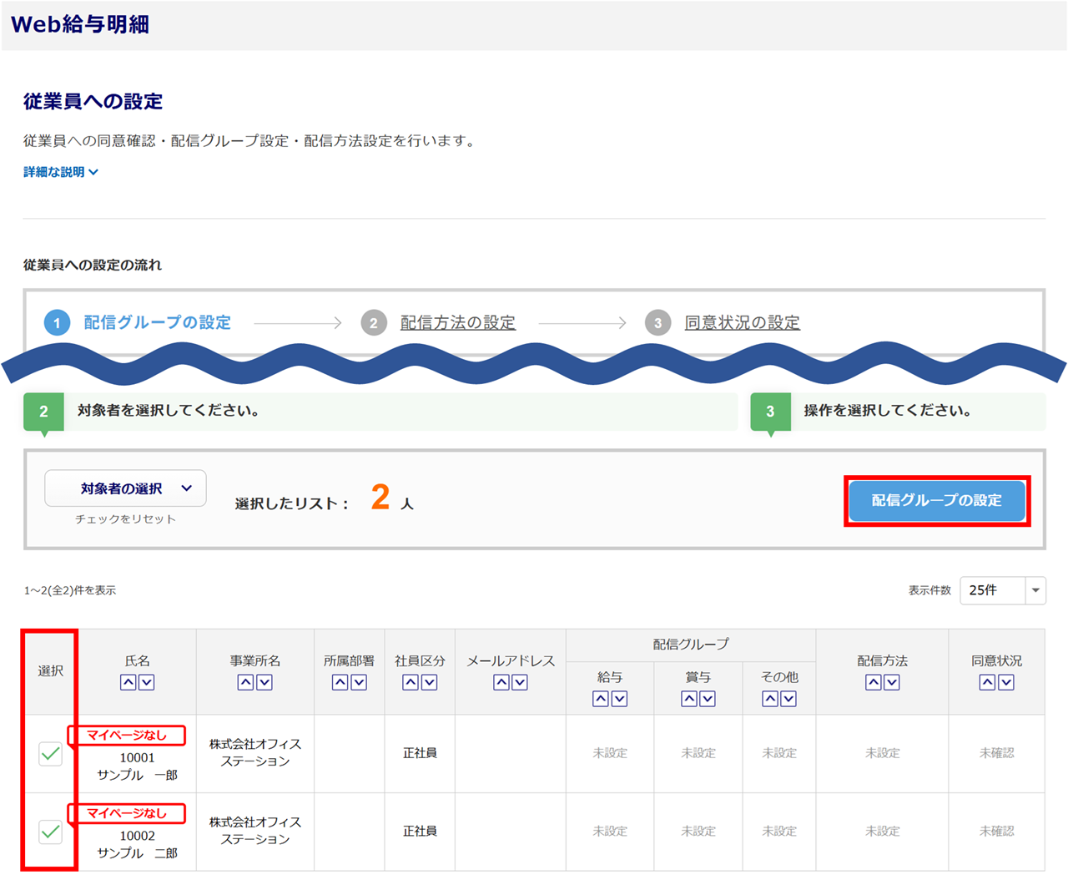Sort 所属部署 column descending arrow
Viewport: 1068px width, 880px height.
(x=359, y=682)
